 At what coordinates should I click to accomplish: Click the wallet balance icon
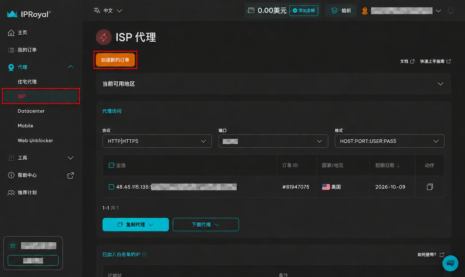[x=251, y=11]
